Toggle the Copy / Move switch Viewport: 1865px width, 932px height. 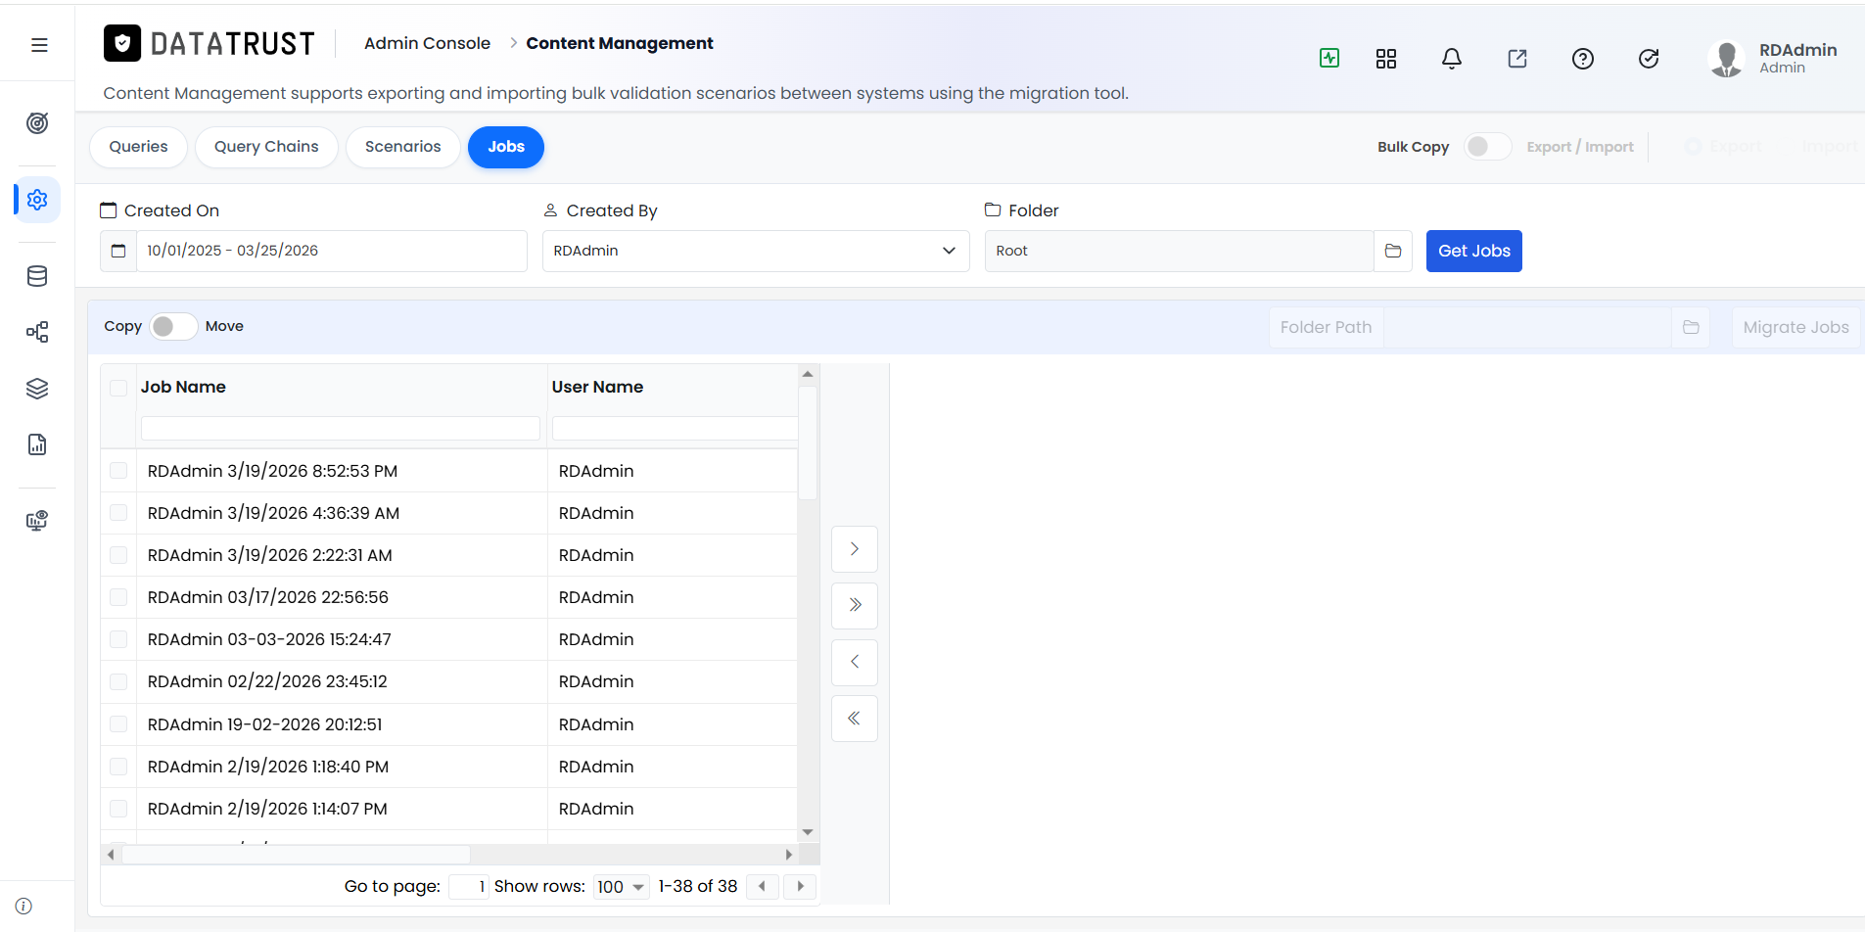click(173, 326)
